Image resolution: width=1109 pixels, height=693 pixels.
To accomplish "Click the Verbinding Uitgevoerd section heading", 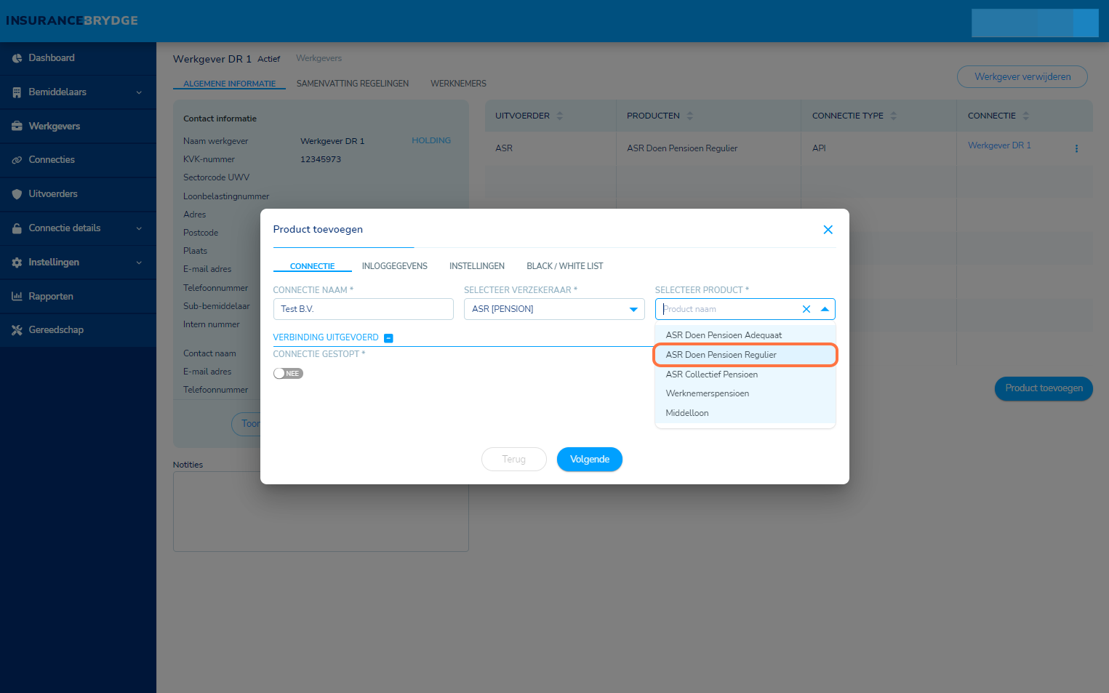I will pos(326,337).
